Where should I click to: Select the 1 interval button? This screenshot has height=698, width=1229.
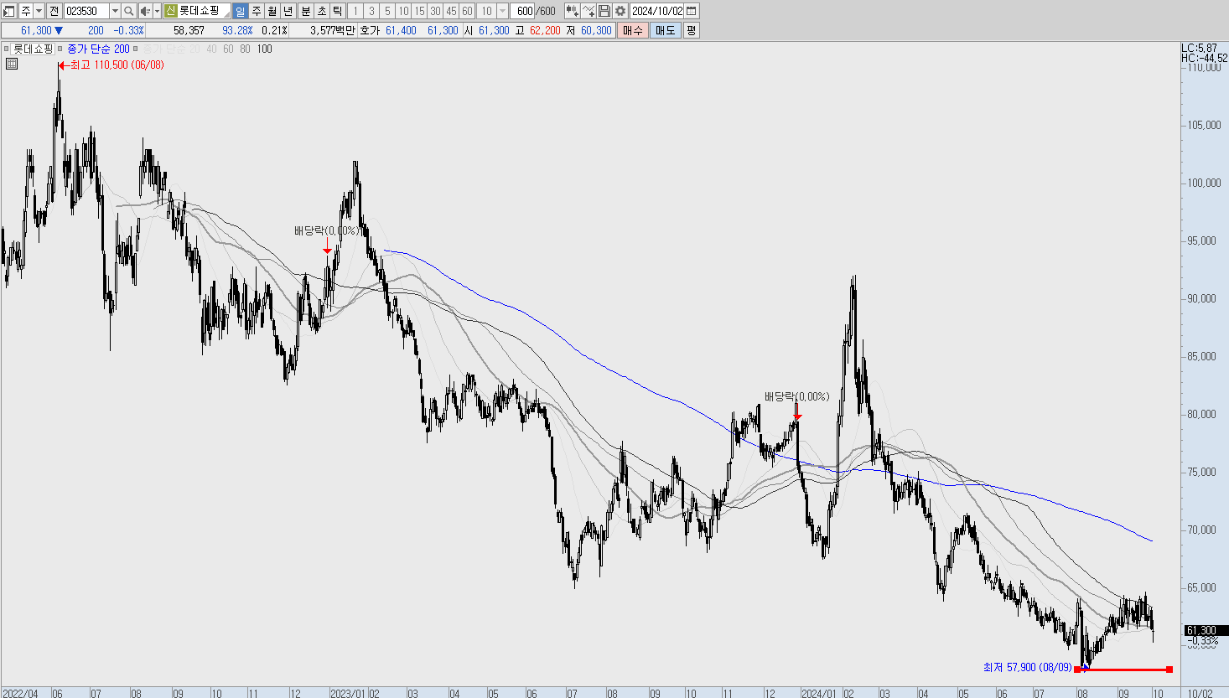click(x=355, y=11)
